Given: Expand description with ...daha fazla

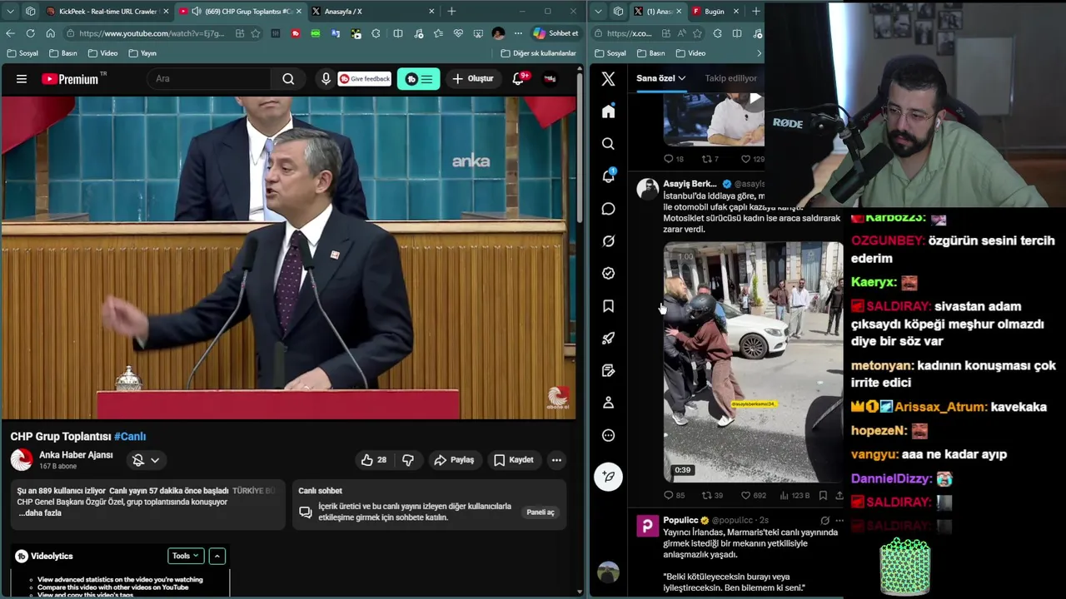Looking at the screenshot, I should [39, 513].
